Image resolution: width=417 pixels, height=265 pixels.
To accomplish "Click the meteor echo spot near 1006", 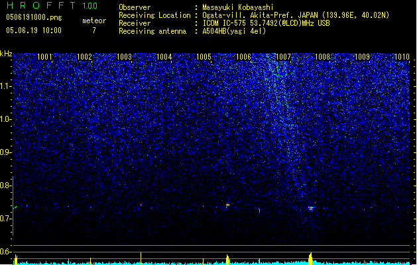I will click(227, 205).
